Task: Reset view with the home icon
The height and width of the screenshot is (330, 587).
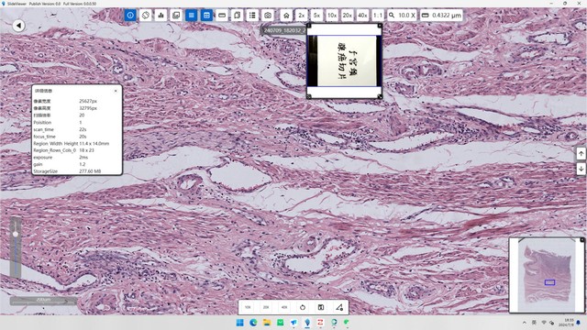Action: 286,16
